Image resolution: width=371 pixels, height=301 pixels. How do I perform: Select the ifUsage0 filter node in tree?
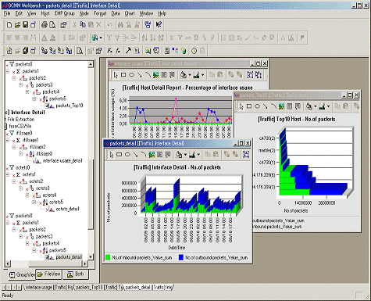(x=23, y=133)
